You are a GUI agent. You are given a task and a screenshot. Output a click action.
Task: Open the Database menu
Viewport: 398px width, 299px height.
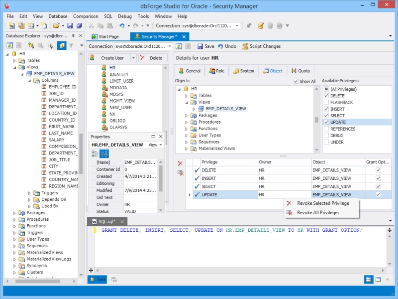(x=58, y=16)
